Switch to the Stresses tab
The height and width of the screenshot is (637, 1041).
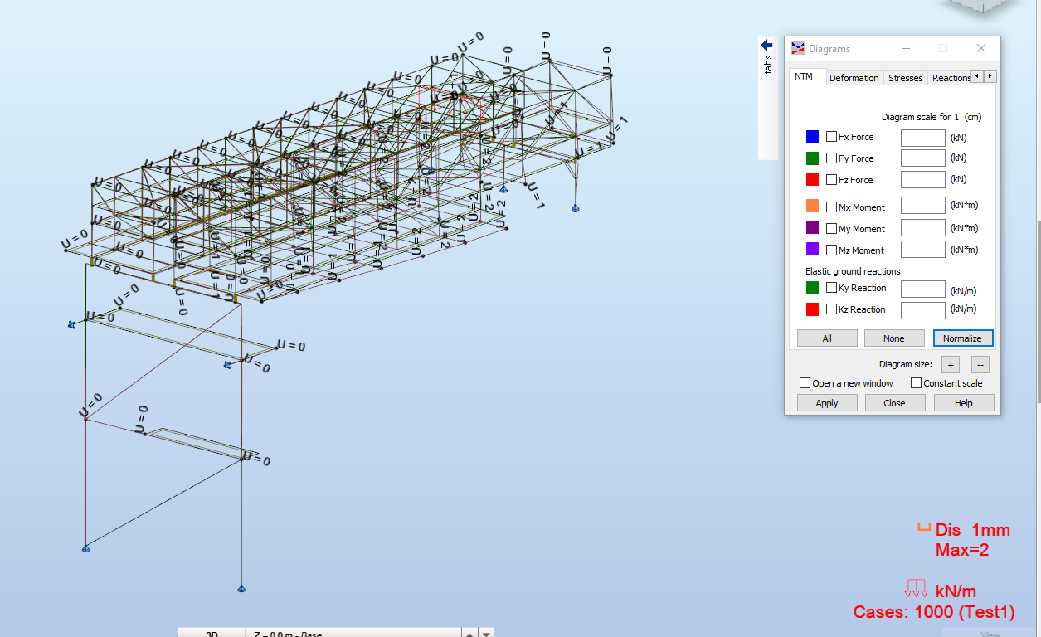click(x=905, y=77)
